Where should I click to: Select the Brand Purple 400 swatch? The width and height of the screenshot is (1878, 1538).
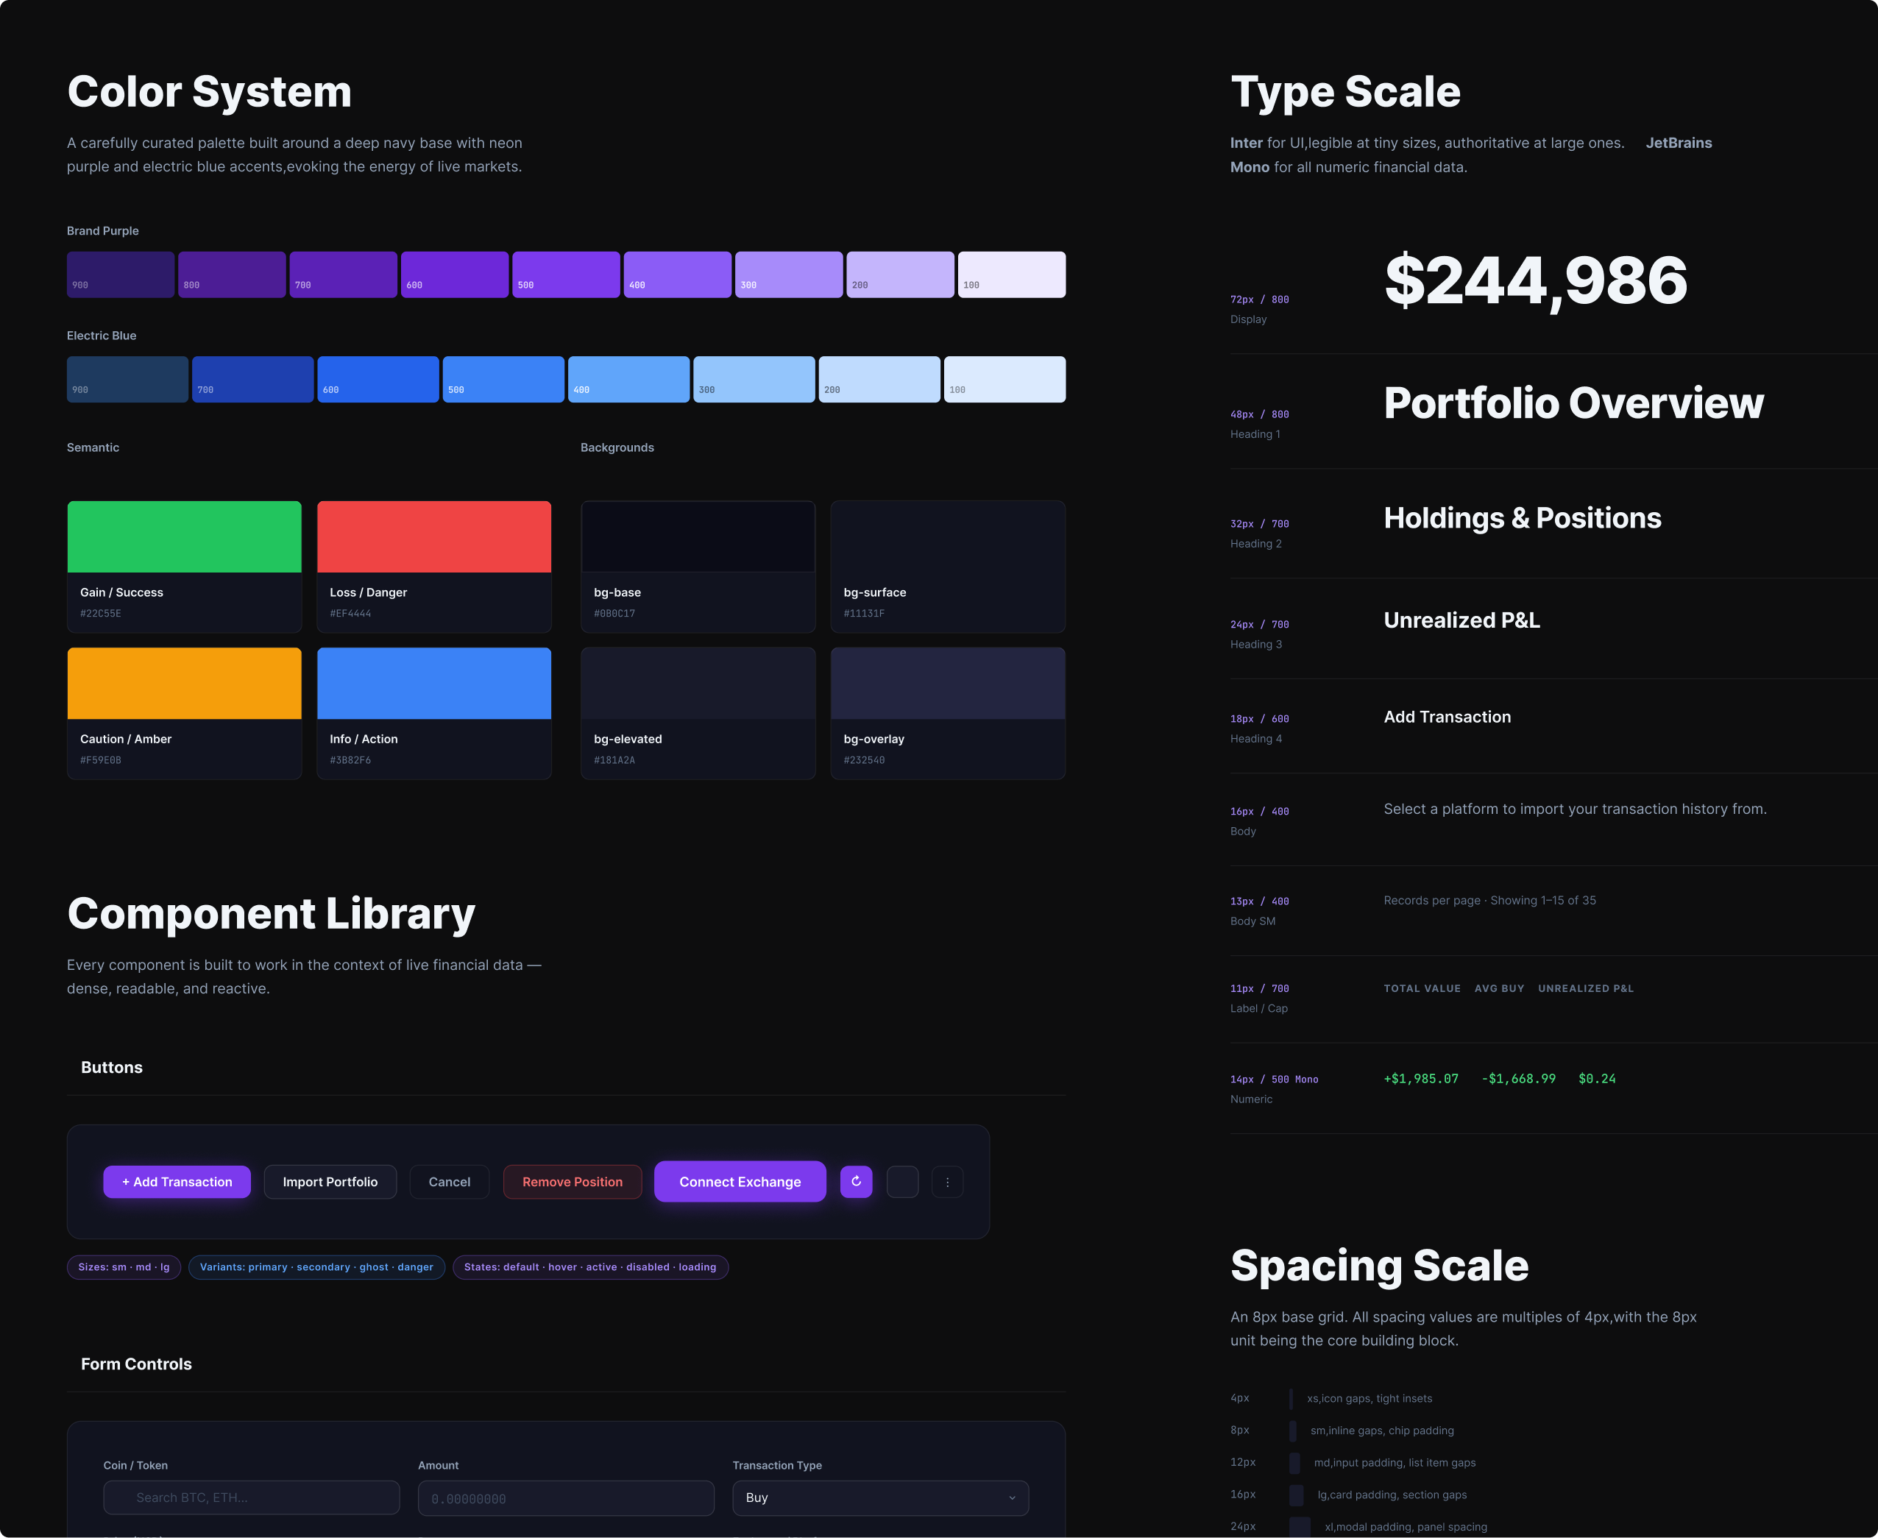point(678,274)
